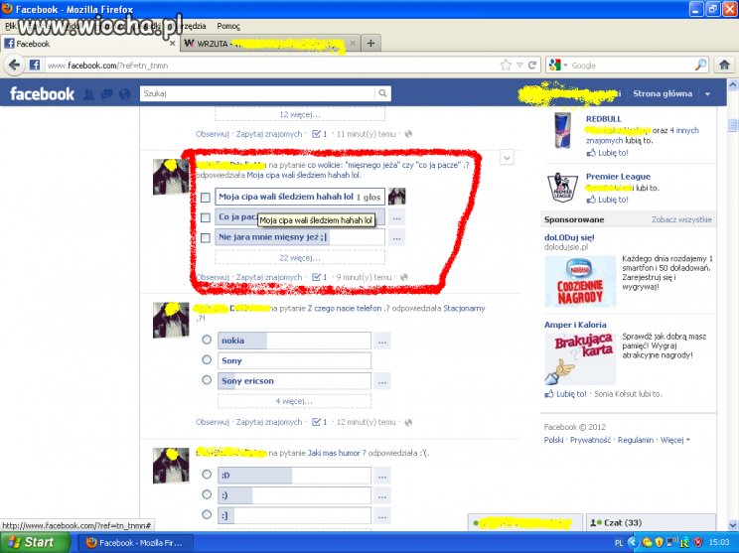Expand 12 więcej options
739x553 pixels.
[x=300, y=114]
